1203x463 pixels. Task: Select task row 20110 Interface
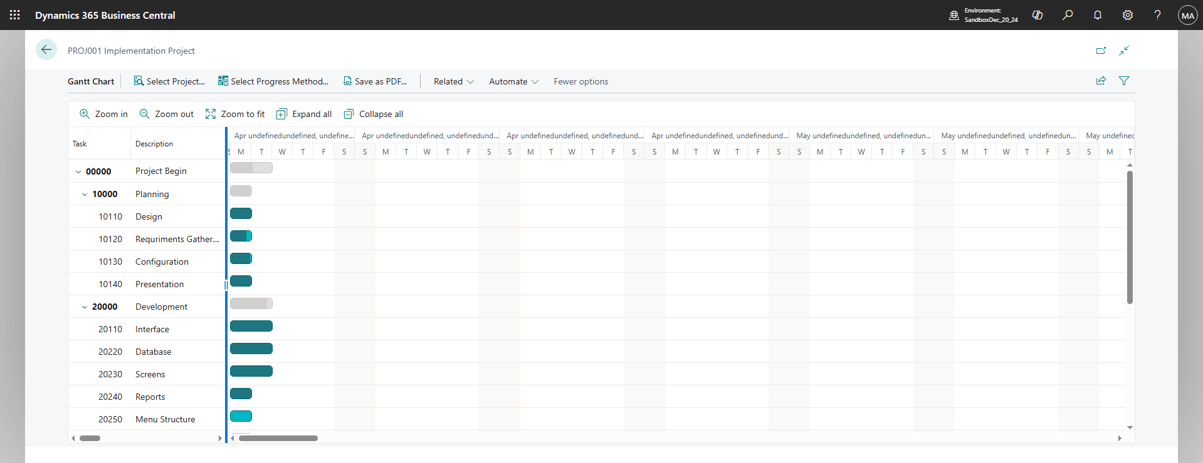(x=147, y=329)
